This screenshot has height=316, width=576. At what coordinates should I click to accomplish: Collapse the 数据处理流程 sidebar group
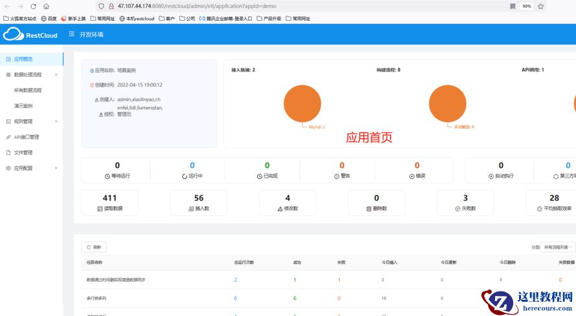pyautogui.click(x=56, y=75)
